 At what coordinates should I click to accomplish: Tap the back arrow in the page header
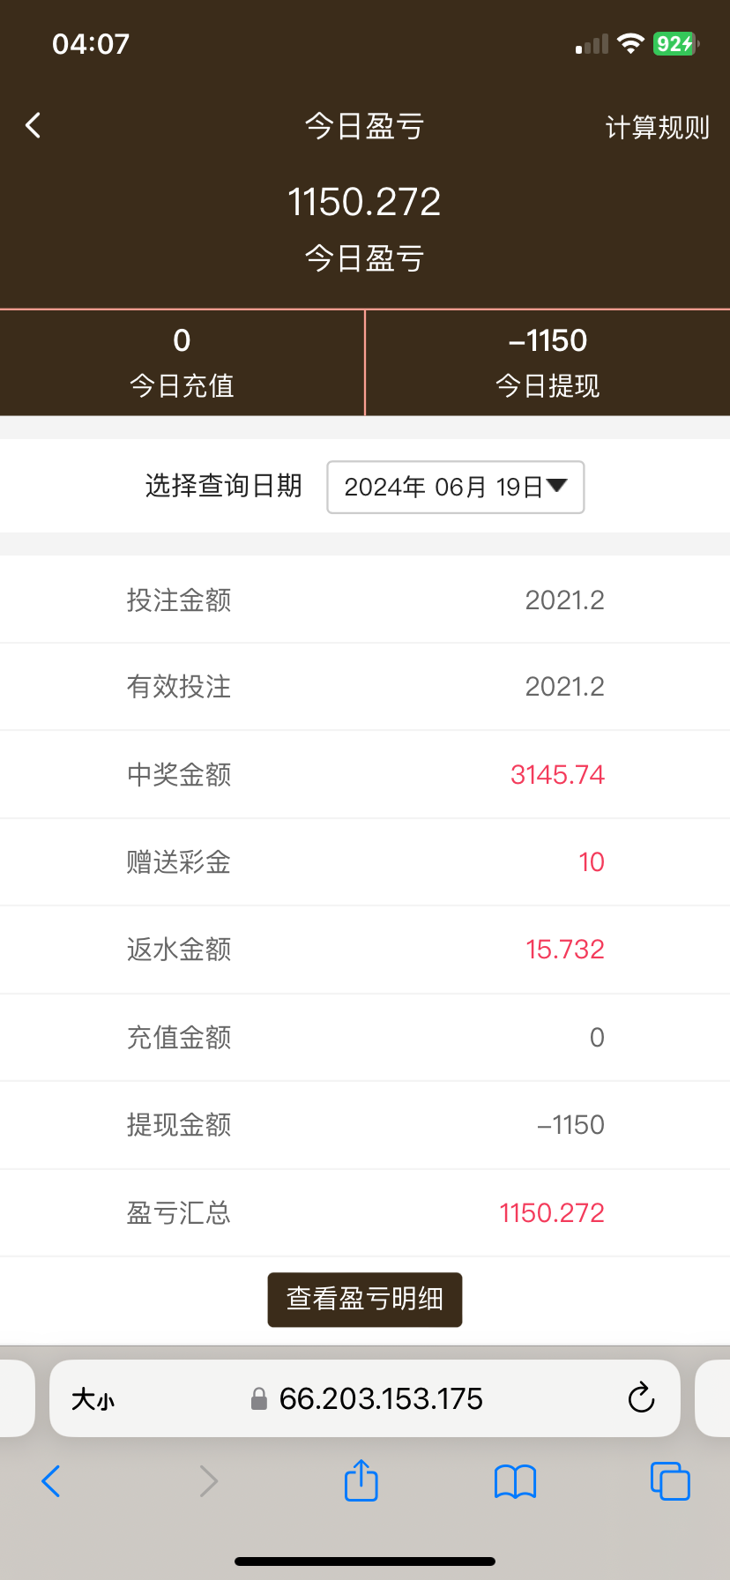(34, 126)
